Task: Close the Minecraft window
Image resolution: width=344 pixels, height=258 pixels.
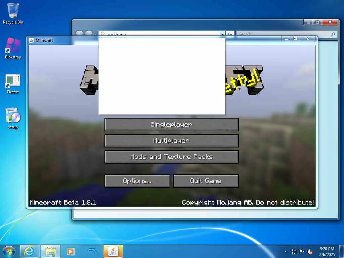Action: 308,39
